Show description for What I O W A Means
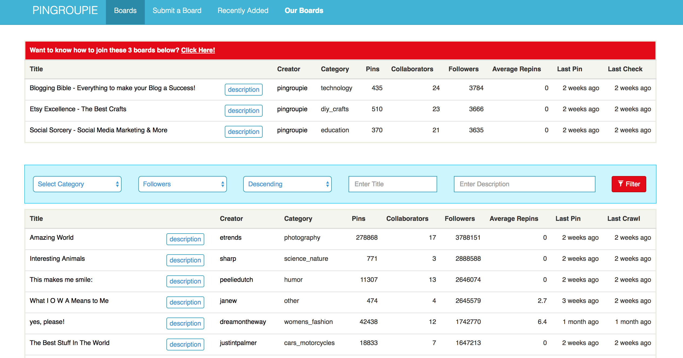This screenshot has width=683, height=358. click(x=185, y=302)
